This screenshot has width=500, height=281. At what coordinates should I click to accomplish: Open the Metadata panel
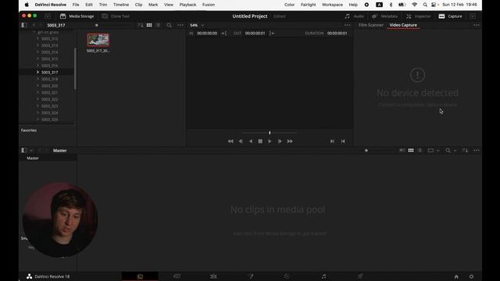point(384,16)
